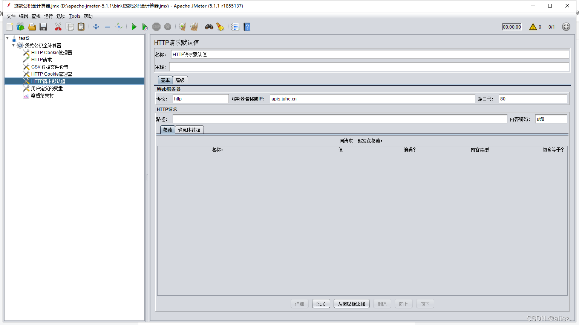
Task: Click the 详细 button
Action: point(300,304)
